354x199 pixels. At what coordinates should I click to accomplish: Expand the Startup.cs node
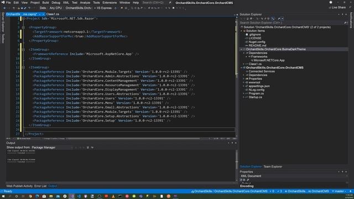(x=244, y=97)
